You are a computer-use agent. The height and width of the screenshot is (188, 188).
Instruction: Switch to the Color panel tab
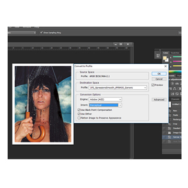click(x=166, y=53)
